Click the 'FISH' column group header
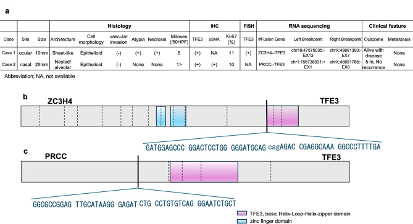This screenshot has width=413, height=224. pyautogui.click(x=249, y=26)
